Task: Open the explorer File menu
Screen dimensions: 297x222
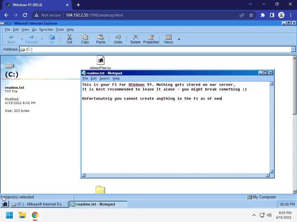Action: [x=7, y=29]
